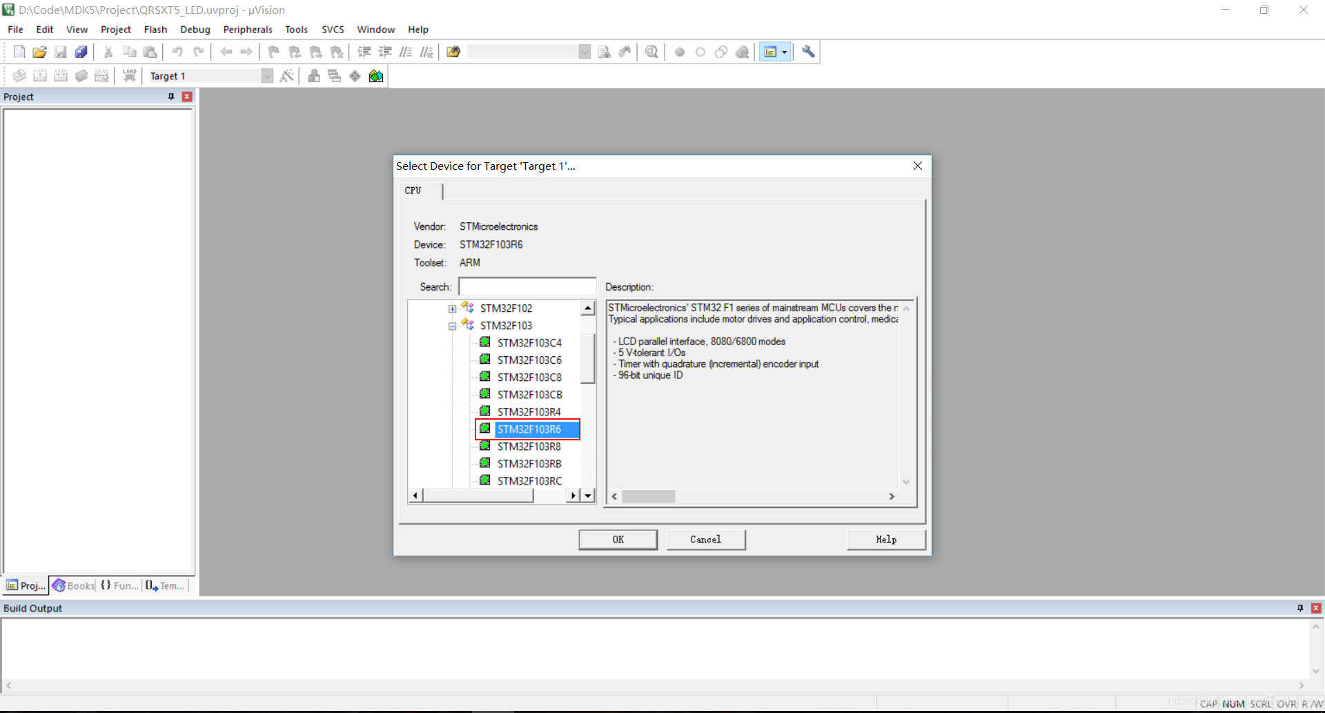Select STM32F103RC in the device tree
Image resolution: width=1325 pixels, height=713 pixels.
pos(529,481)
